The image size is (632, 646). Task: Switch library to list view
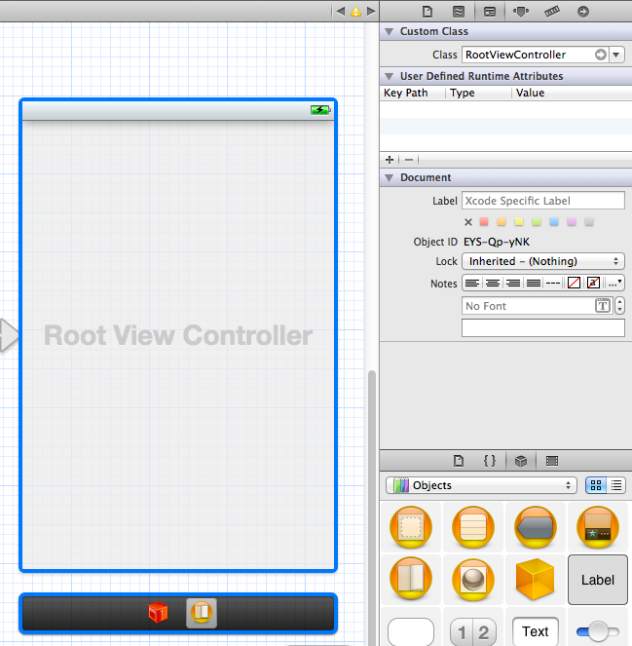pos(616,485)
